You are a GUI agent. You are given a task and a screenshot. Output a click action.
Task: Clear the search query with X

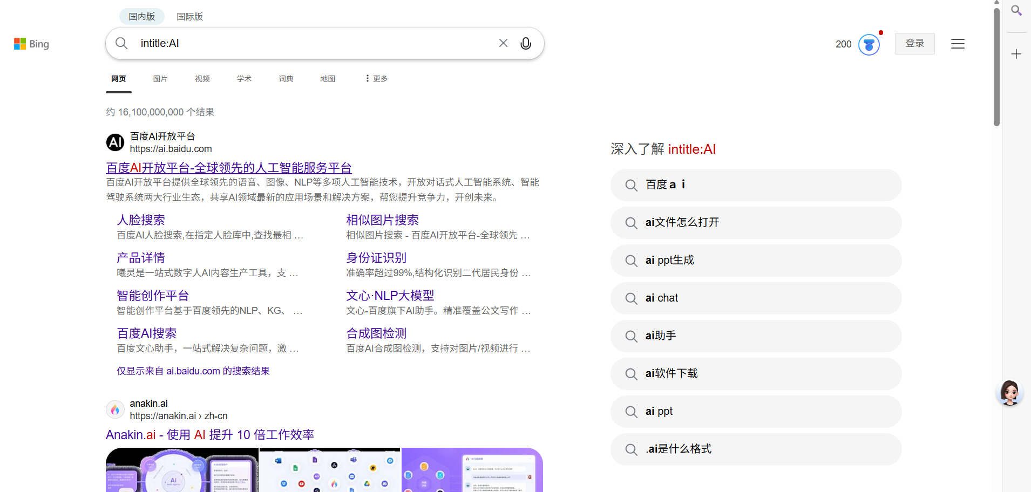click(x=503, y=43)
